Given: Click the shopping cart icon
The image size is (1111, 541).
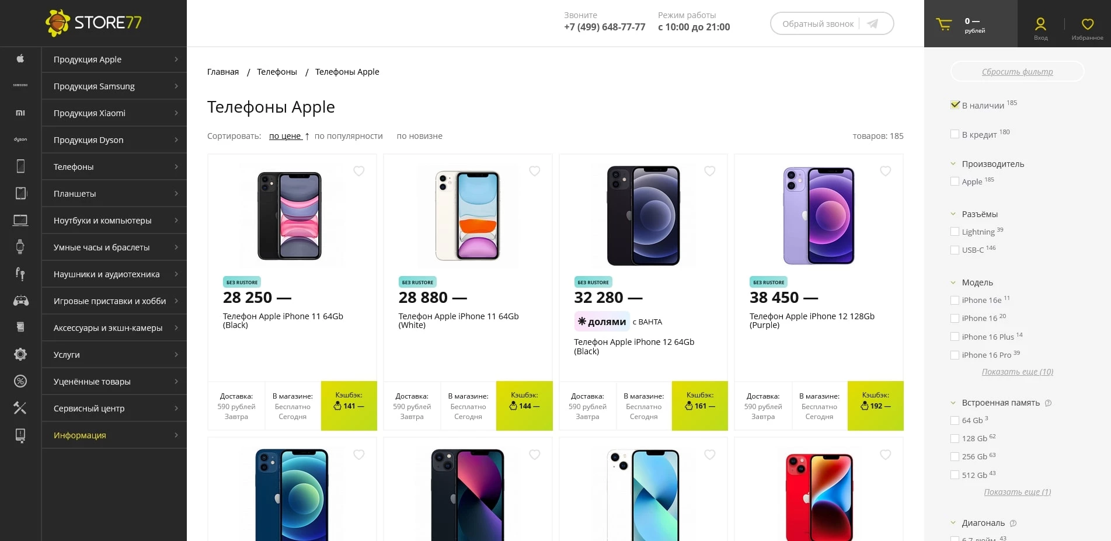Looking at the screenshot, I should click(x=943, y=25).
